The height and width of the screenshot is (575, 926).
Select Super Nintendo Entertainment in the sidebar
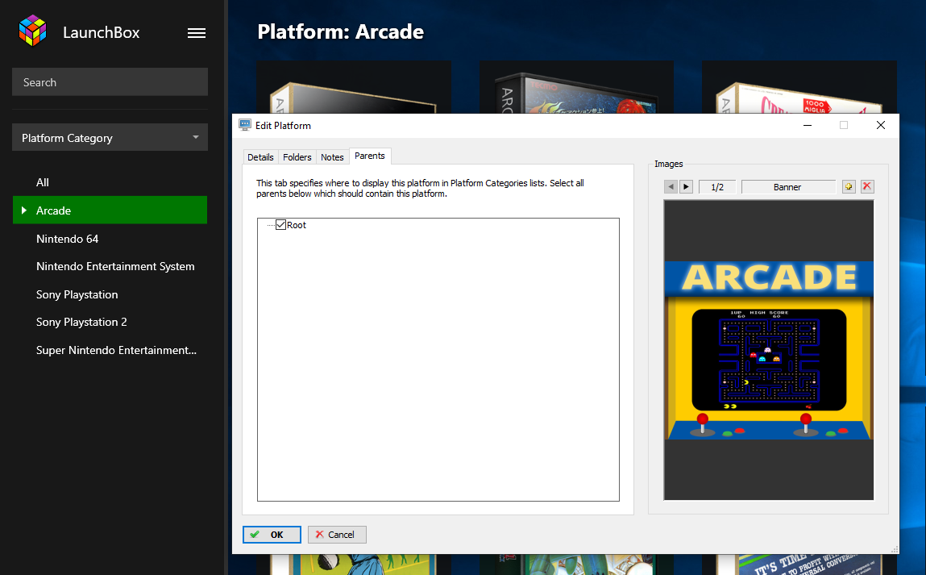click(x=116, y=350)
